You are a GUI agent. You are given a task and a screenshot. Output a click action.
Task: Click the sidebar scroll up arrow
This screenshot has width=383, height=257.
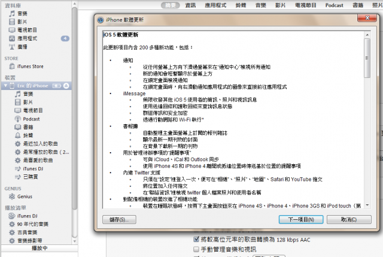pos(75,4)
